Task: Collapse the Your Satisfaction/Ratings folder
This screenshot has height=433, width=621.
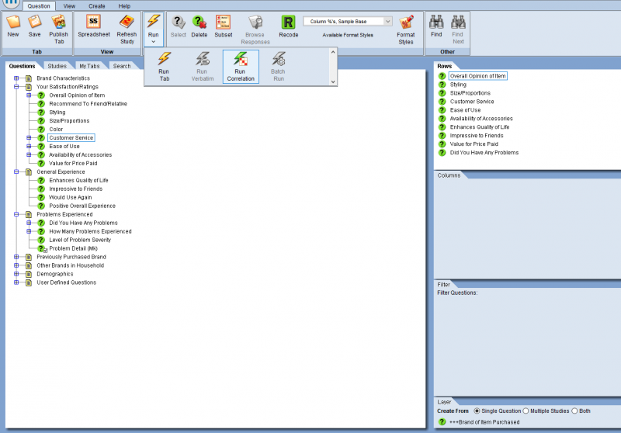Action: 16,87
